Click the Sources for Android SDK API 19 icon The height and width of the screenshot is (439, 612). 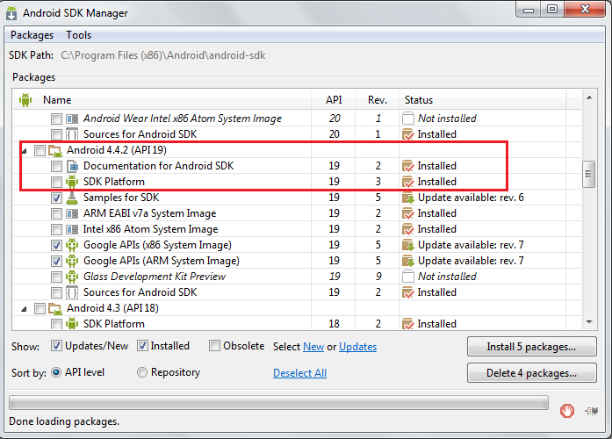coord(72,292)
